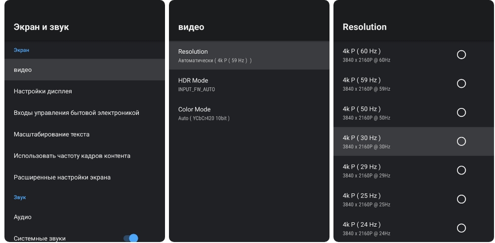Select 4k P (24 Hz) radio button
Image resolution: width=495 pixels, height=243 pixels.
[461, 228]
